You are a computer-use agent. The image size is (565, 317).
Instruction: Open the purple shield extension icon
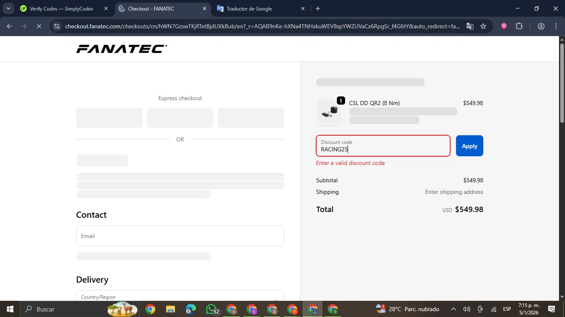(504, 26)
